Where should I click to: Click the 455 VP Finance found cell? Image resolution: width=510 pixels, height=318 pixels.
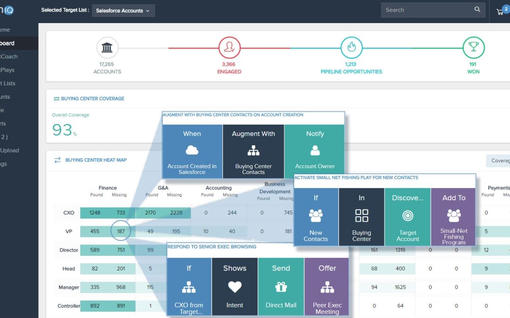[x=94, y=231]
